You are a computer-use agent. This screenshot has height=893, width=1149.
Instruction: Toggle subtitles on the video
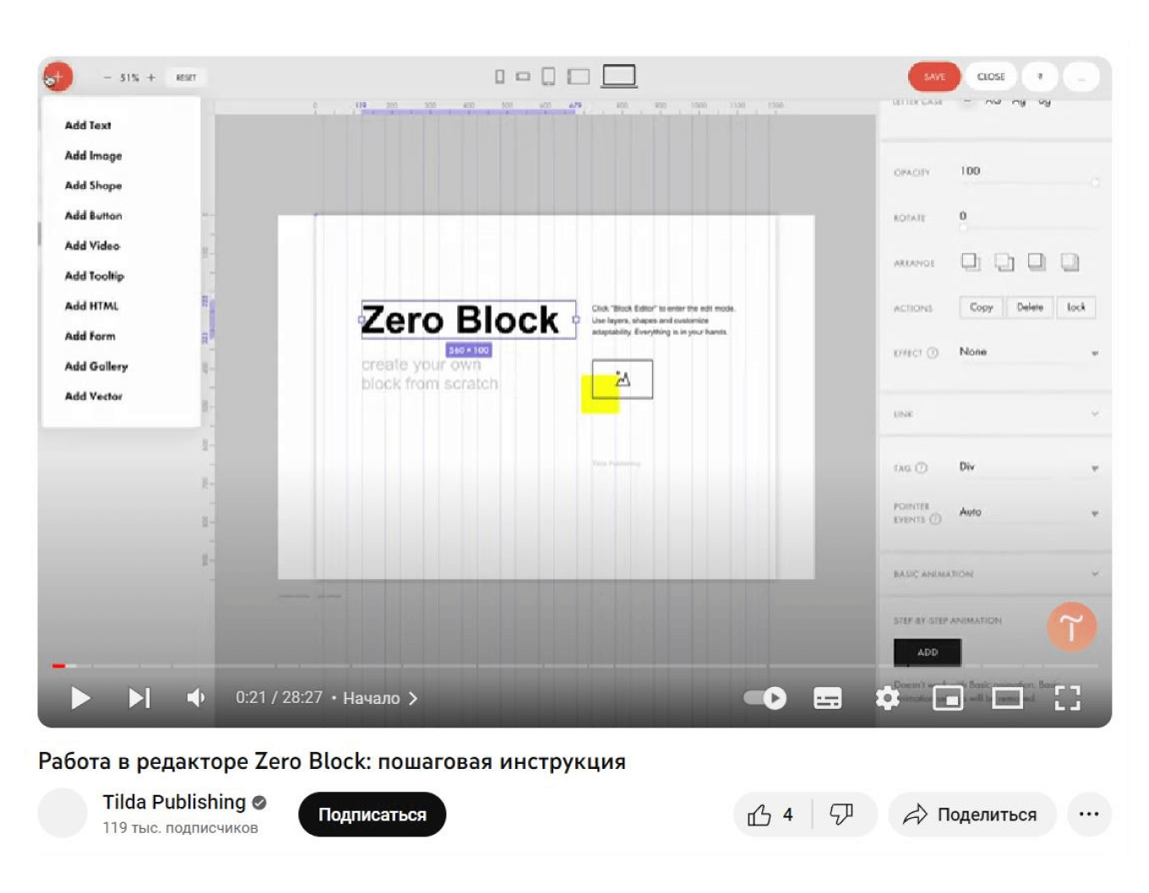pos(827,698)
